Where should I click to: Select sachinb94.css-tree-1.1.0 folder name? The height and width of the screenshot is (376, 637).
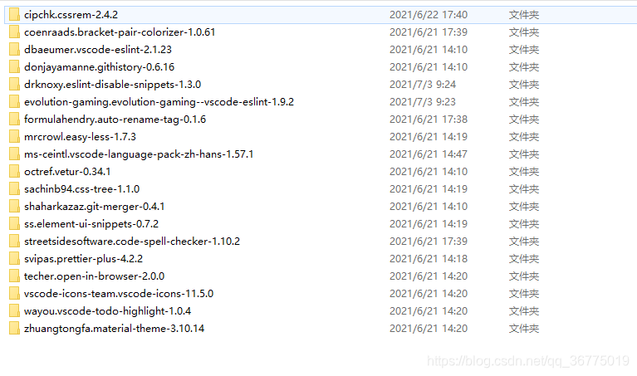[x=81, y=189]
